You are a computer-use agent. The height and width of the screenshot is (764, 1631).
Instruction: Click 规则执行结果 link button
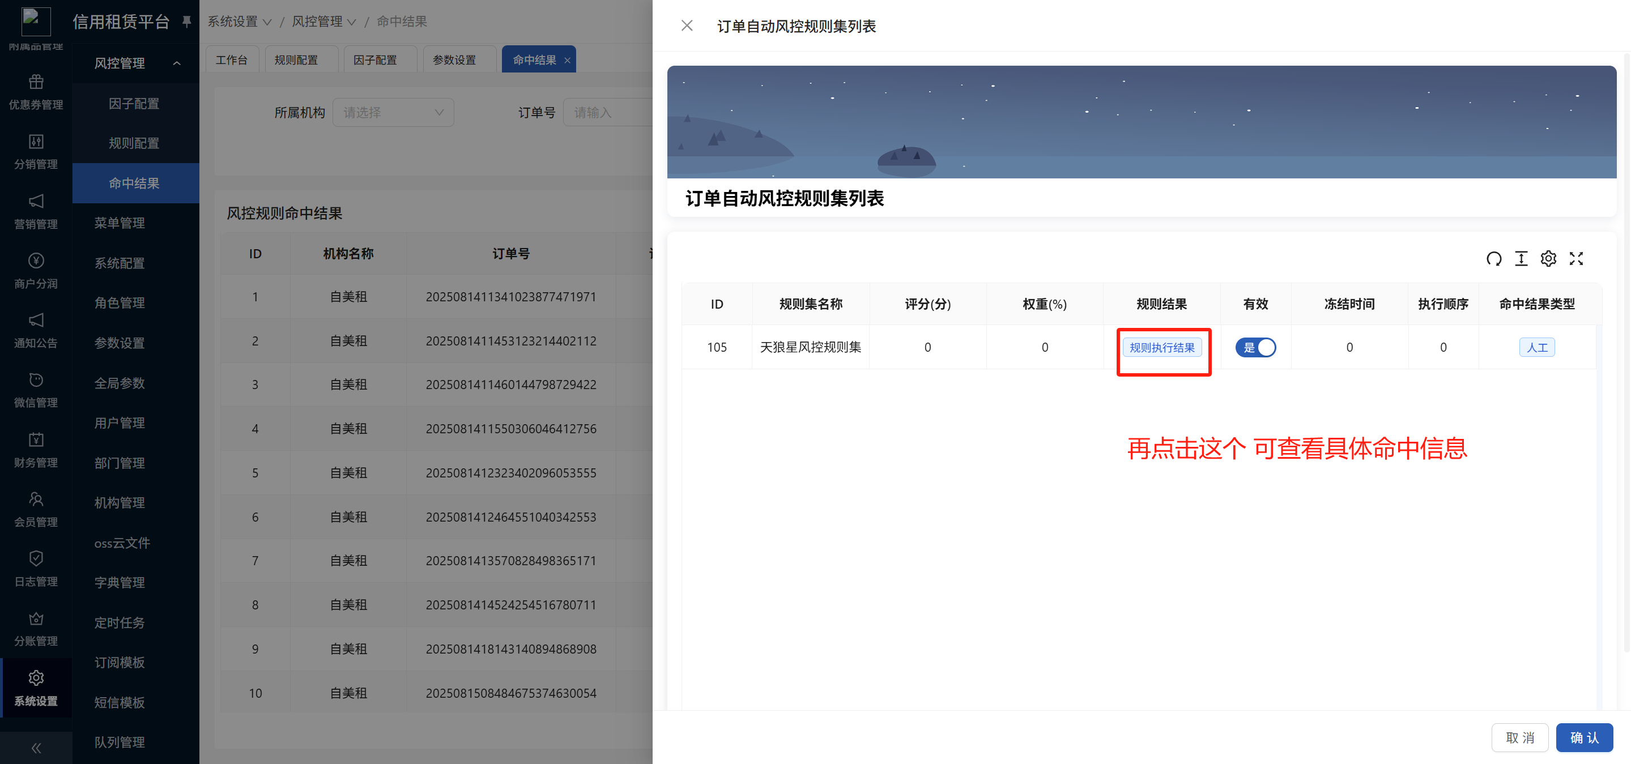click(x=1162, y=348)
